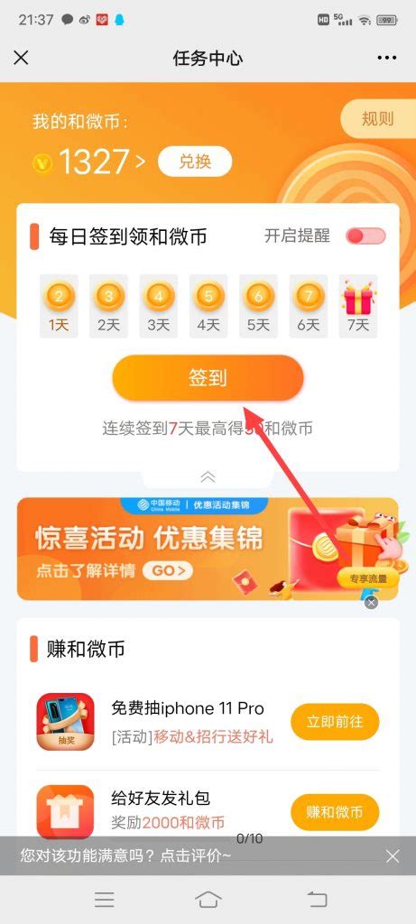Image resolution: width=416 pixels, height=924 pixels.
Task: Go to Android home via navigation bar
Action: pyautogui.click(x=208, y=899)
